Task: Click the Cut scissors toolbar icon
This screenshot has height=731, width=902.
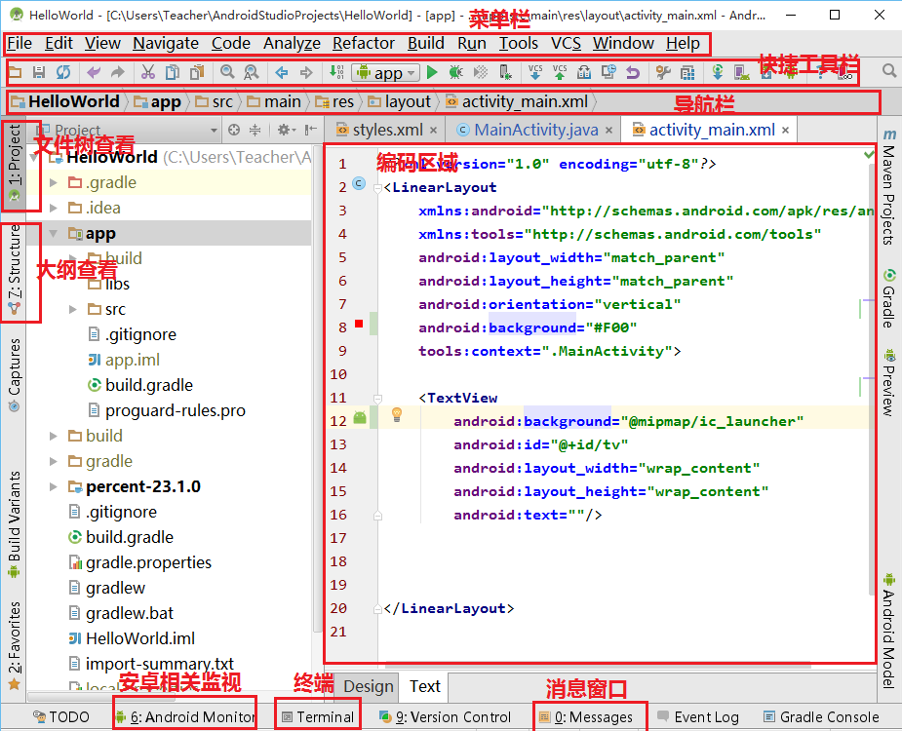Action: [148, 72]
